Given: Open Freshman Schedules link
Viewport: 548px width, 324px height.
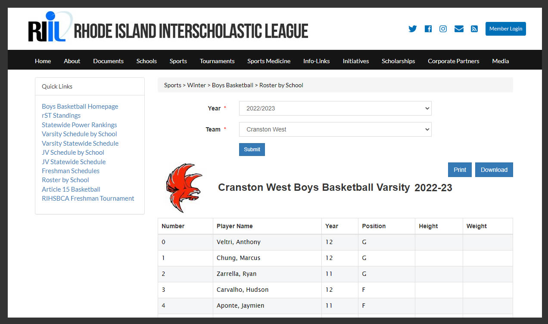Looking at the screenshot, I should click(x=71, y=171).
